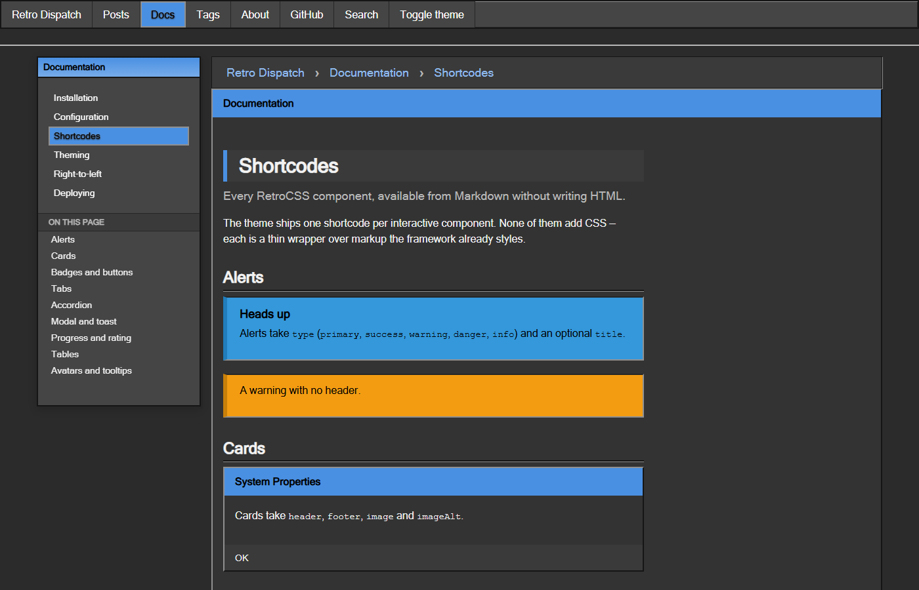Jump to Alerts in the page outline
Screen dimensions: 919x590
pyautogui.click(x=63, y=239)
